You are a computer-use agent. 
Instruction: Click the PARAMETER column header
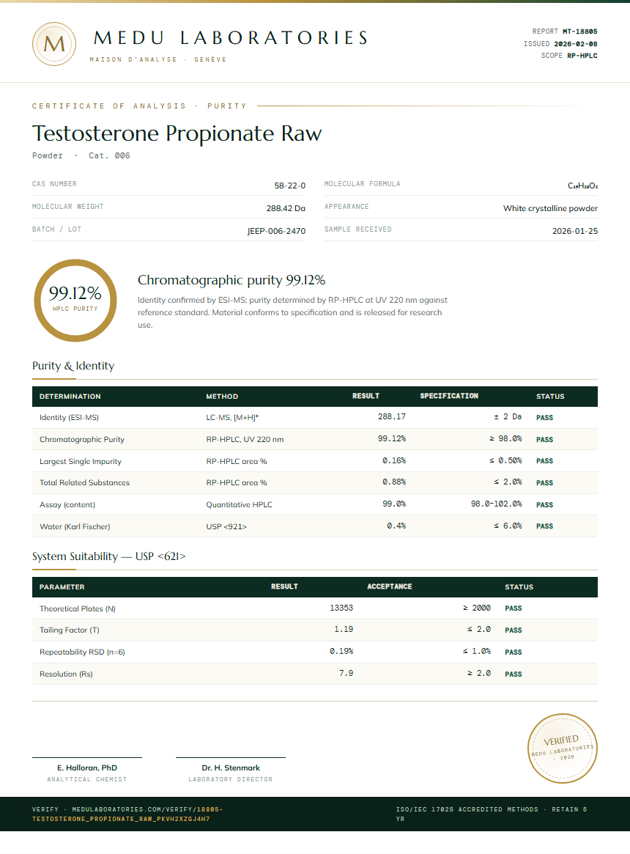click(62, 587)
